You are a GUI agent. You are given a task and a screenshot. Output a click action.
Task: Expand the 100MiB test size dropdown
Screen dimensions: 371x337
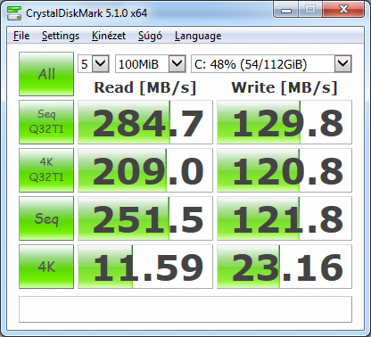point(177,63)
